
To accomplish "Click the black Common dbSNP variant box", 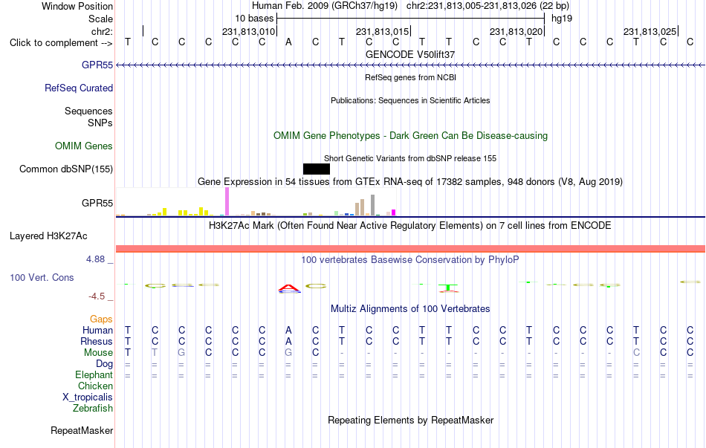I will pyautogui.click(x=317, y=169).
